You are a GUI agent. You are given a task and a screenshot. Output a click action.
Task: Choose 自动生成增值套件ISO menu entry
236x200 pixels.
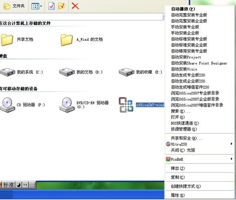[x=199, y=87]
